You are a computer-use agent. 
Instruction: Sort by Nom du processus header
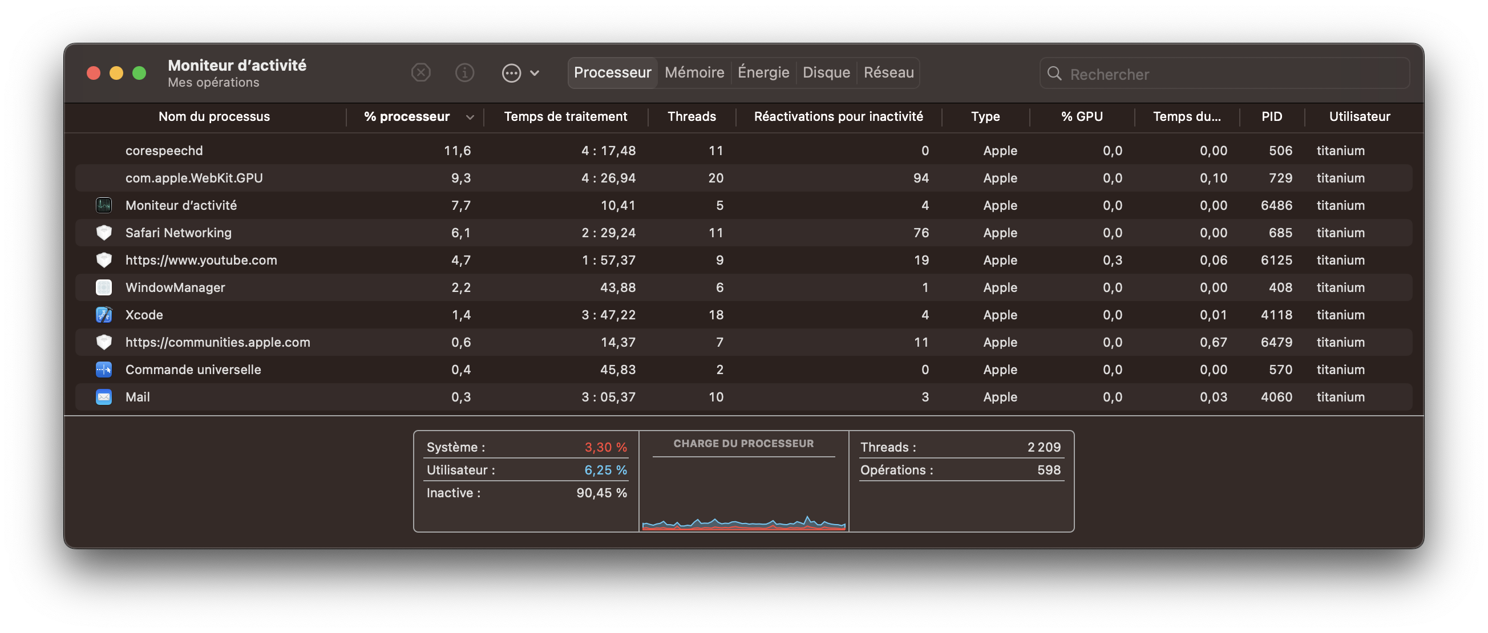[214, 117]
